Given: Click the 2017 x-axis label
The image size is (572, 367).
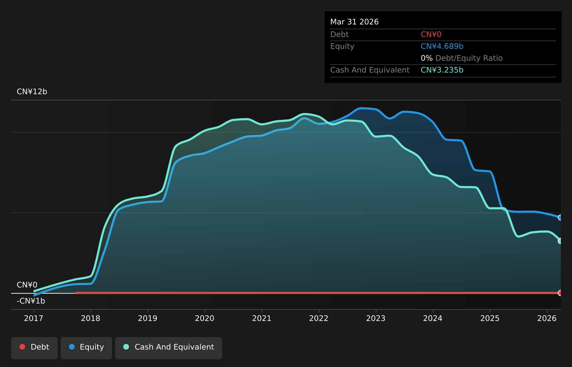Looking at the screenshot, I should click(33, 318).
